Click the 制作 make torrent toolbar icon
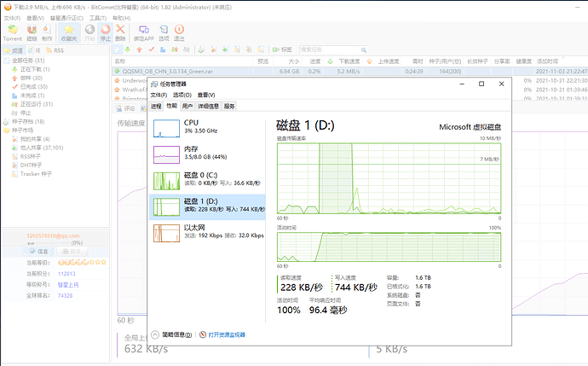588x366 pixels. (47, 32)
